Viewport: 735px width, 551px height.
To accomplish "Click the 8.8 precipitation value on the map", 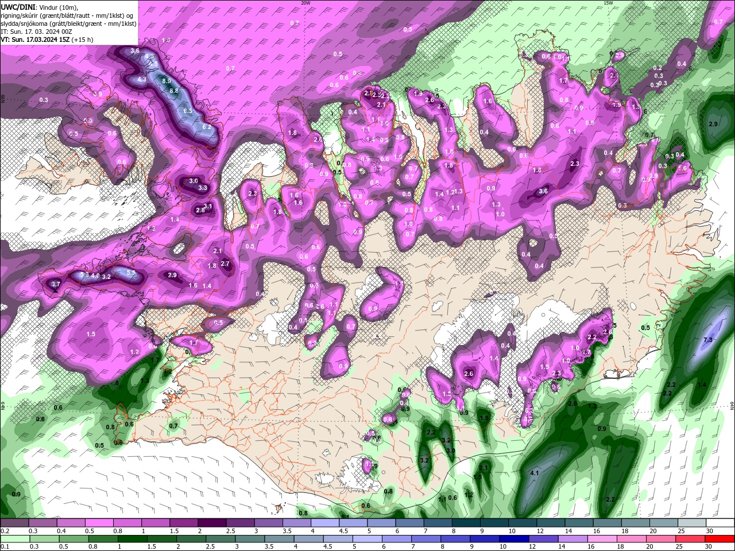I will coord(175,91).
